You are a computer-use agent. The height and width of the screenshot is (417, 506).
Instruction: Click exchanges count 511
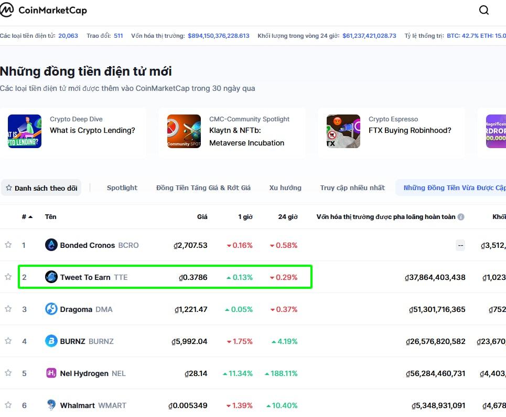click(x=119, y=36)
